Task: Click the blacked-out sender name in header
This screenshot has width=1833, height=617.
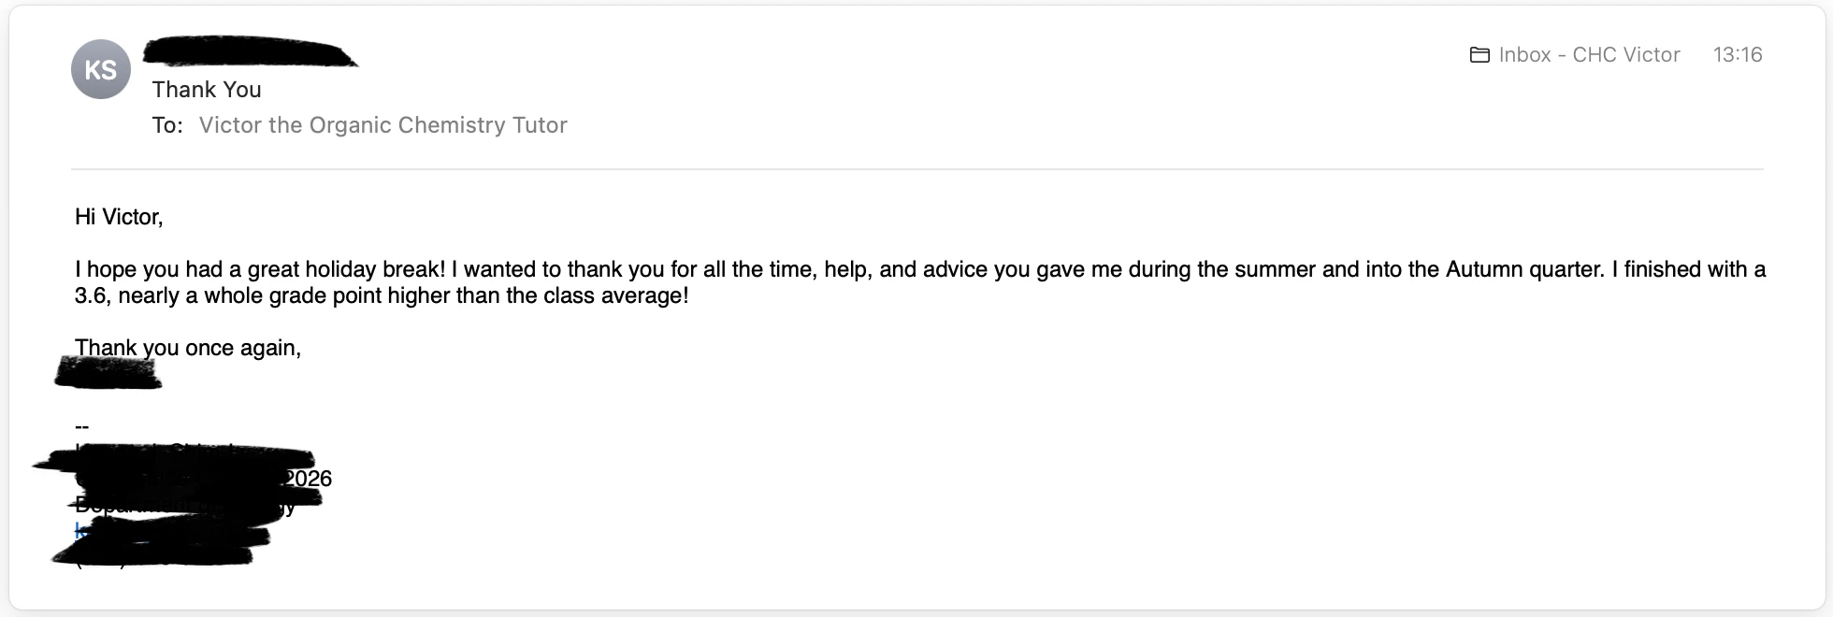Action: point(250,52)
